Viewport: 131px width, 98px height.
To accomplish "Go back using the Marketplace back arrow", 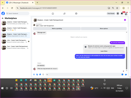I will 3,18.
